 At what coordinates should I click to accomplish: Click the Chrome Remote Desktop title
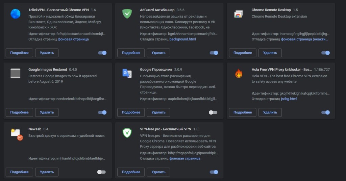[x=271, y=10]
